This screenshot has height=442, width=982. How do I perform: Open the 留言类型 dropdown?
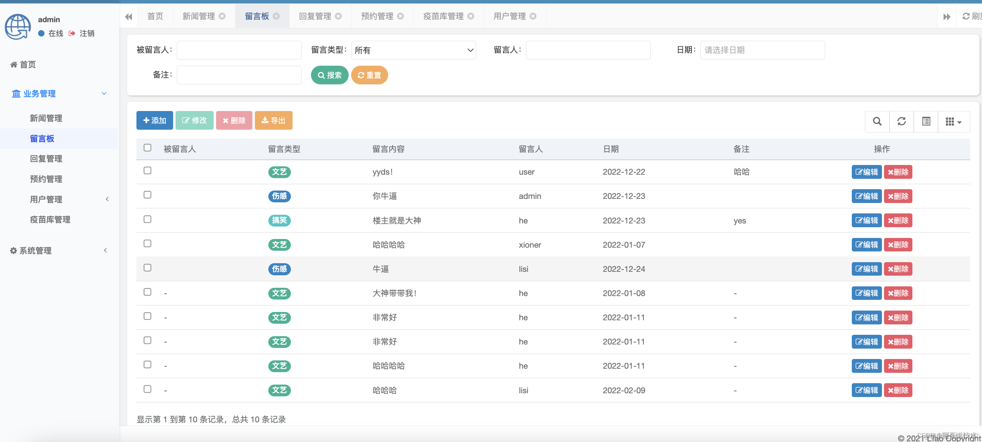tap(413, 50)
